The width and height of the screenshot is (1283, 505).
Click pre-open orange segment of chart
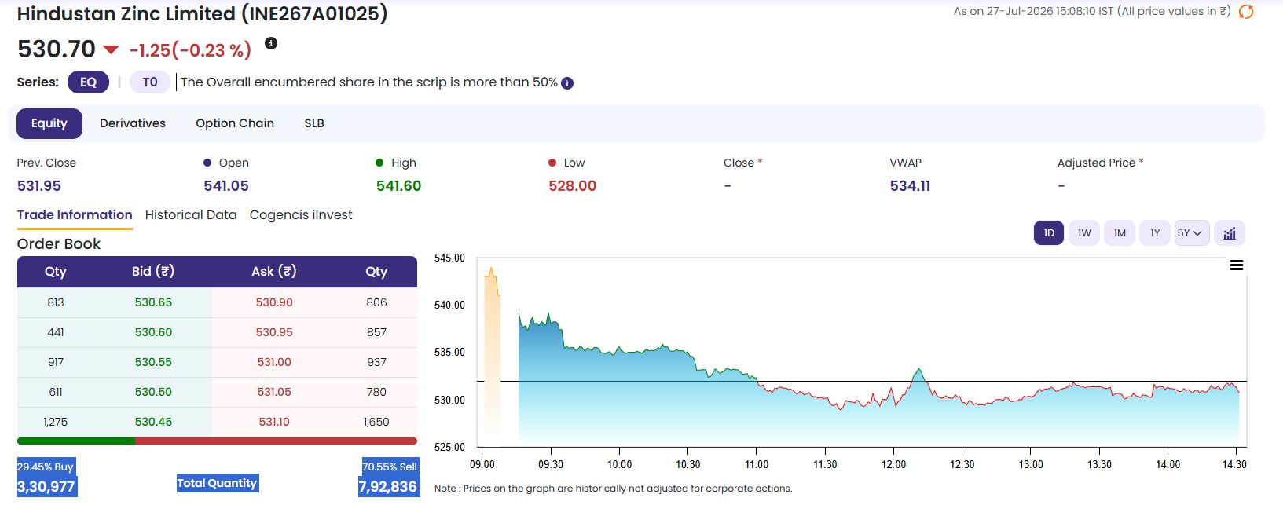492,361
